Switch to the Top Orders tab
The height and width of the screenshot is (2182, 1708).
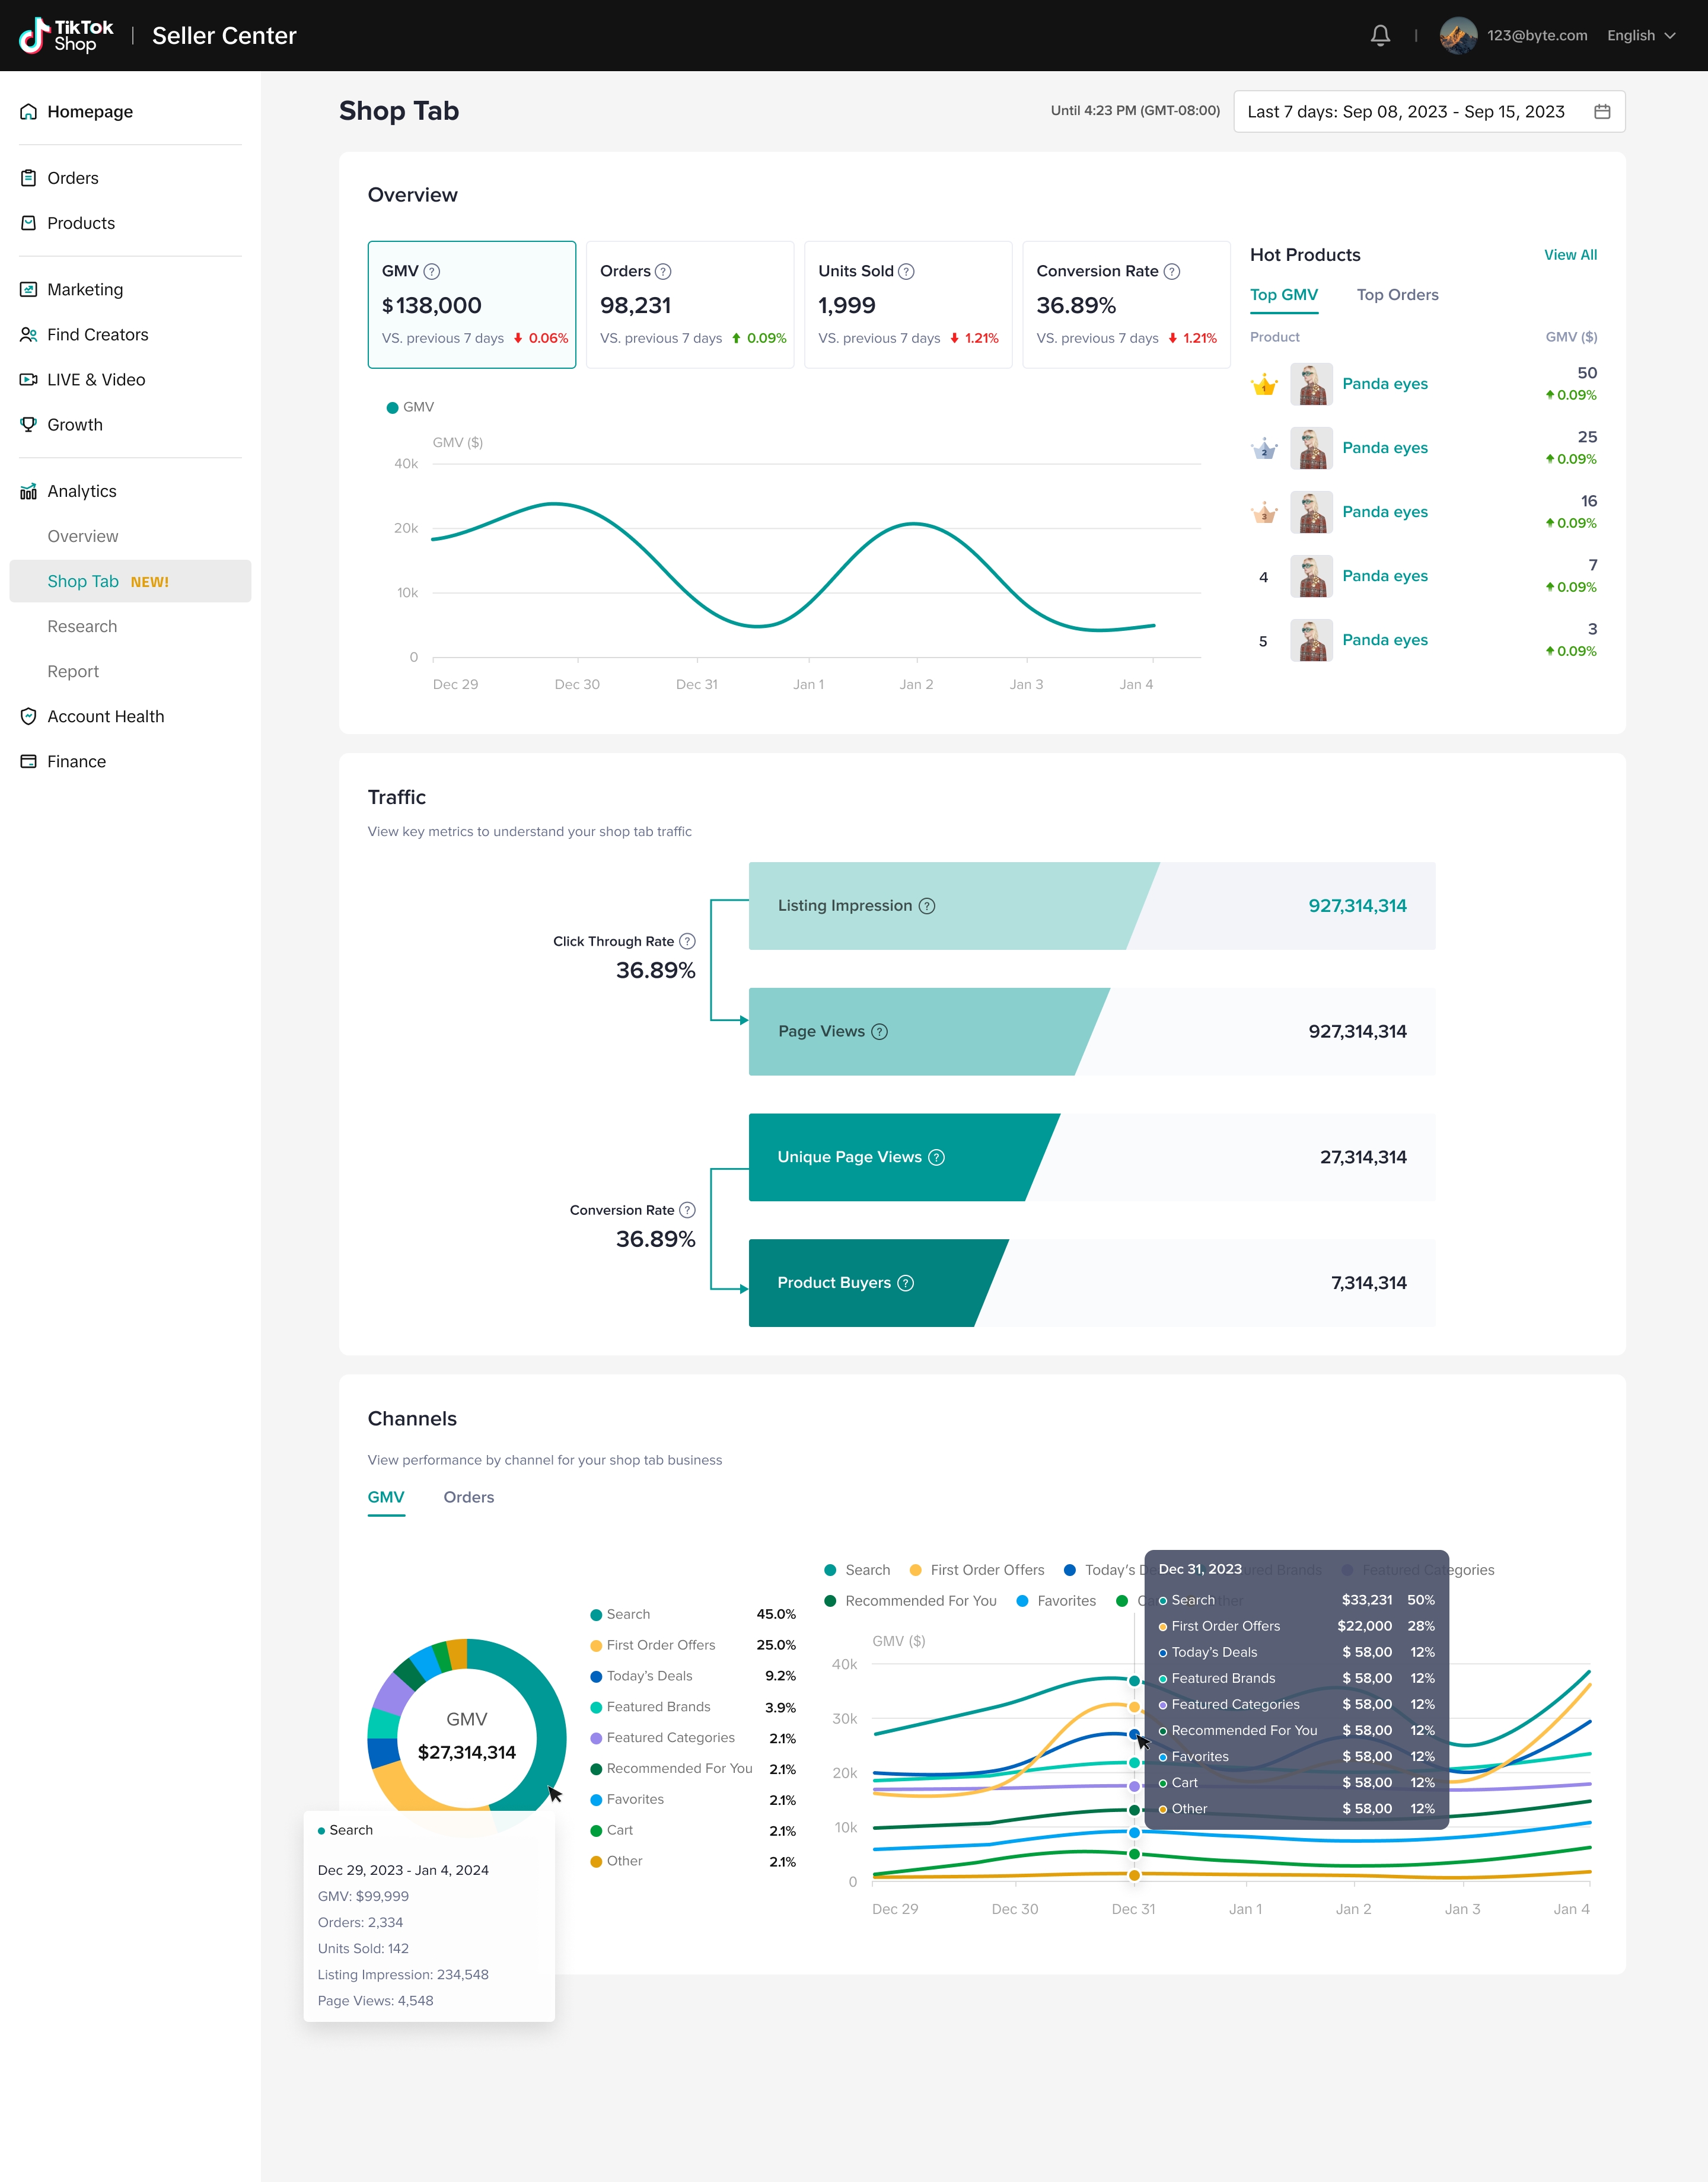tap(1397, 295)
